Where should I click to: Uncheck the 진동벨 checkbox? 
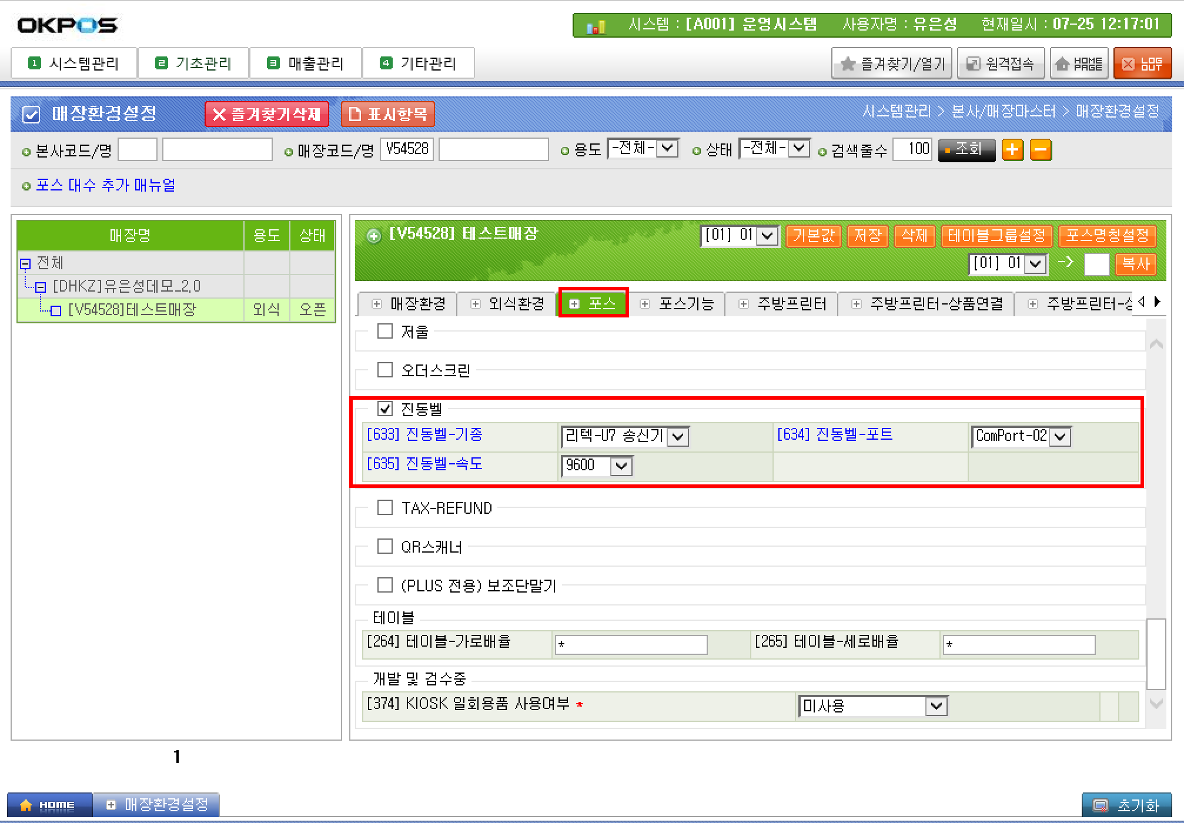point(385,409)
